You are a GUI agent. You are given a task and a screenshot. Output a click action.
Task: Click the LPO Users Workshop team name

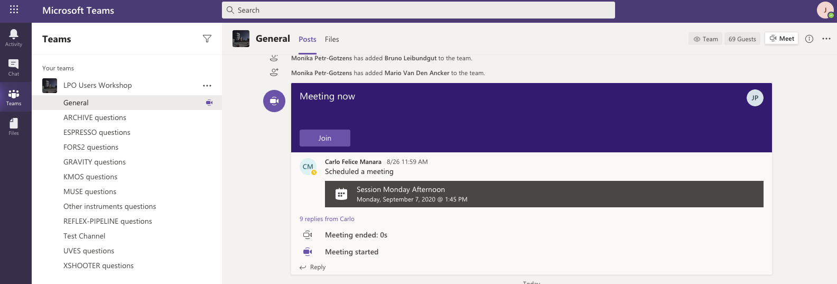pos(98,85)
